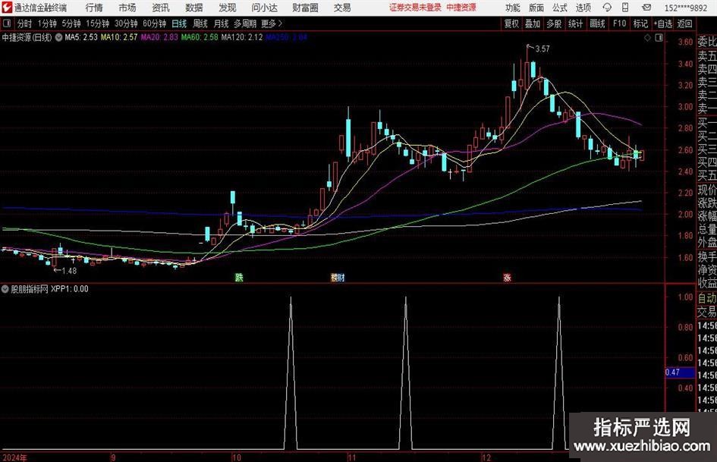Select the 周线 weekly period
717x462 pixels.
tap(200, 24)
